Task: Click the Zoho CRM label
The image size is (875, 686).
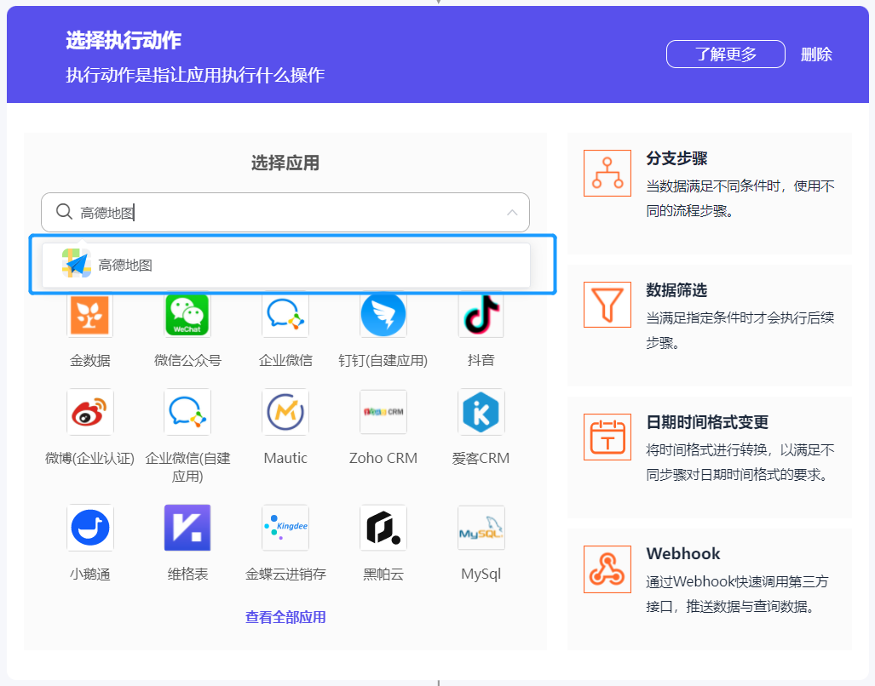Action: click(383, 458)
